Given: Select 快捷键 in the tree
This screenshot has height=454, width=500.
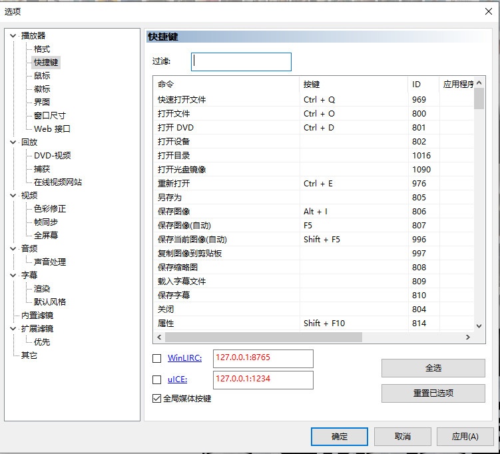Looking at the screenshot, I should (x=46, y=63).
